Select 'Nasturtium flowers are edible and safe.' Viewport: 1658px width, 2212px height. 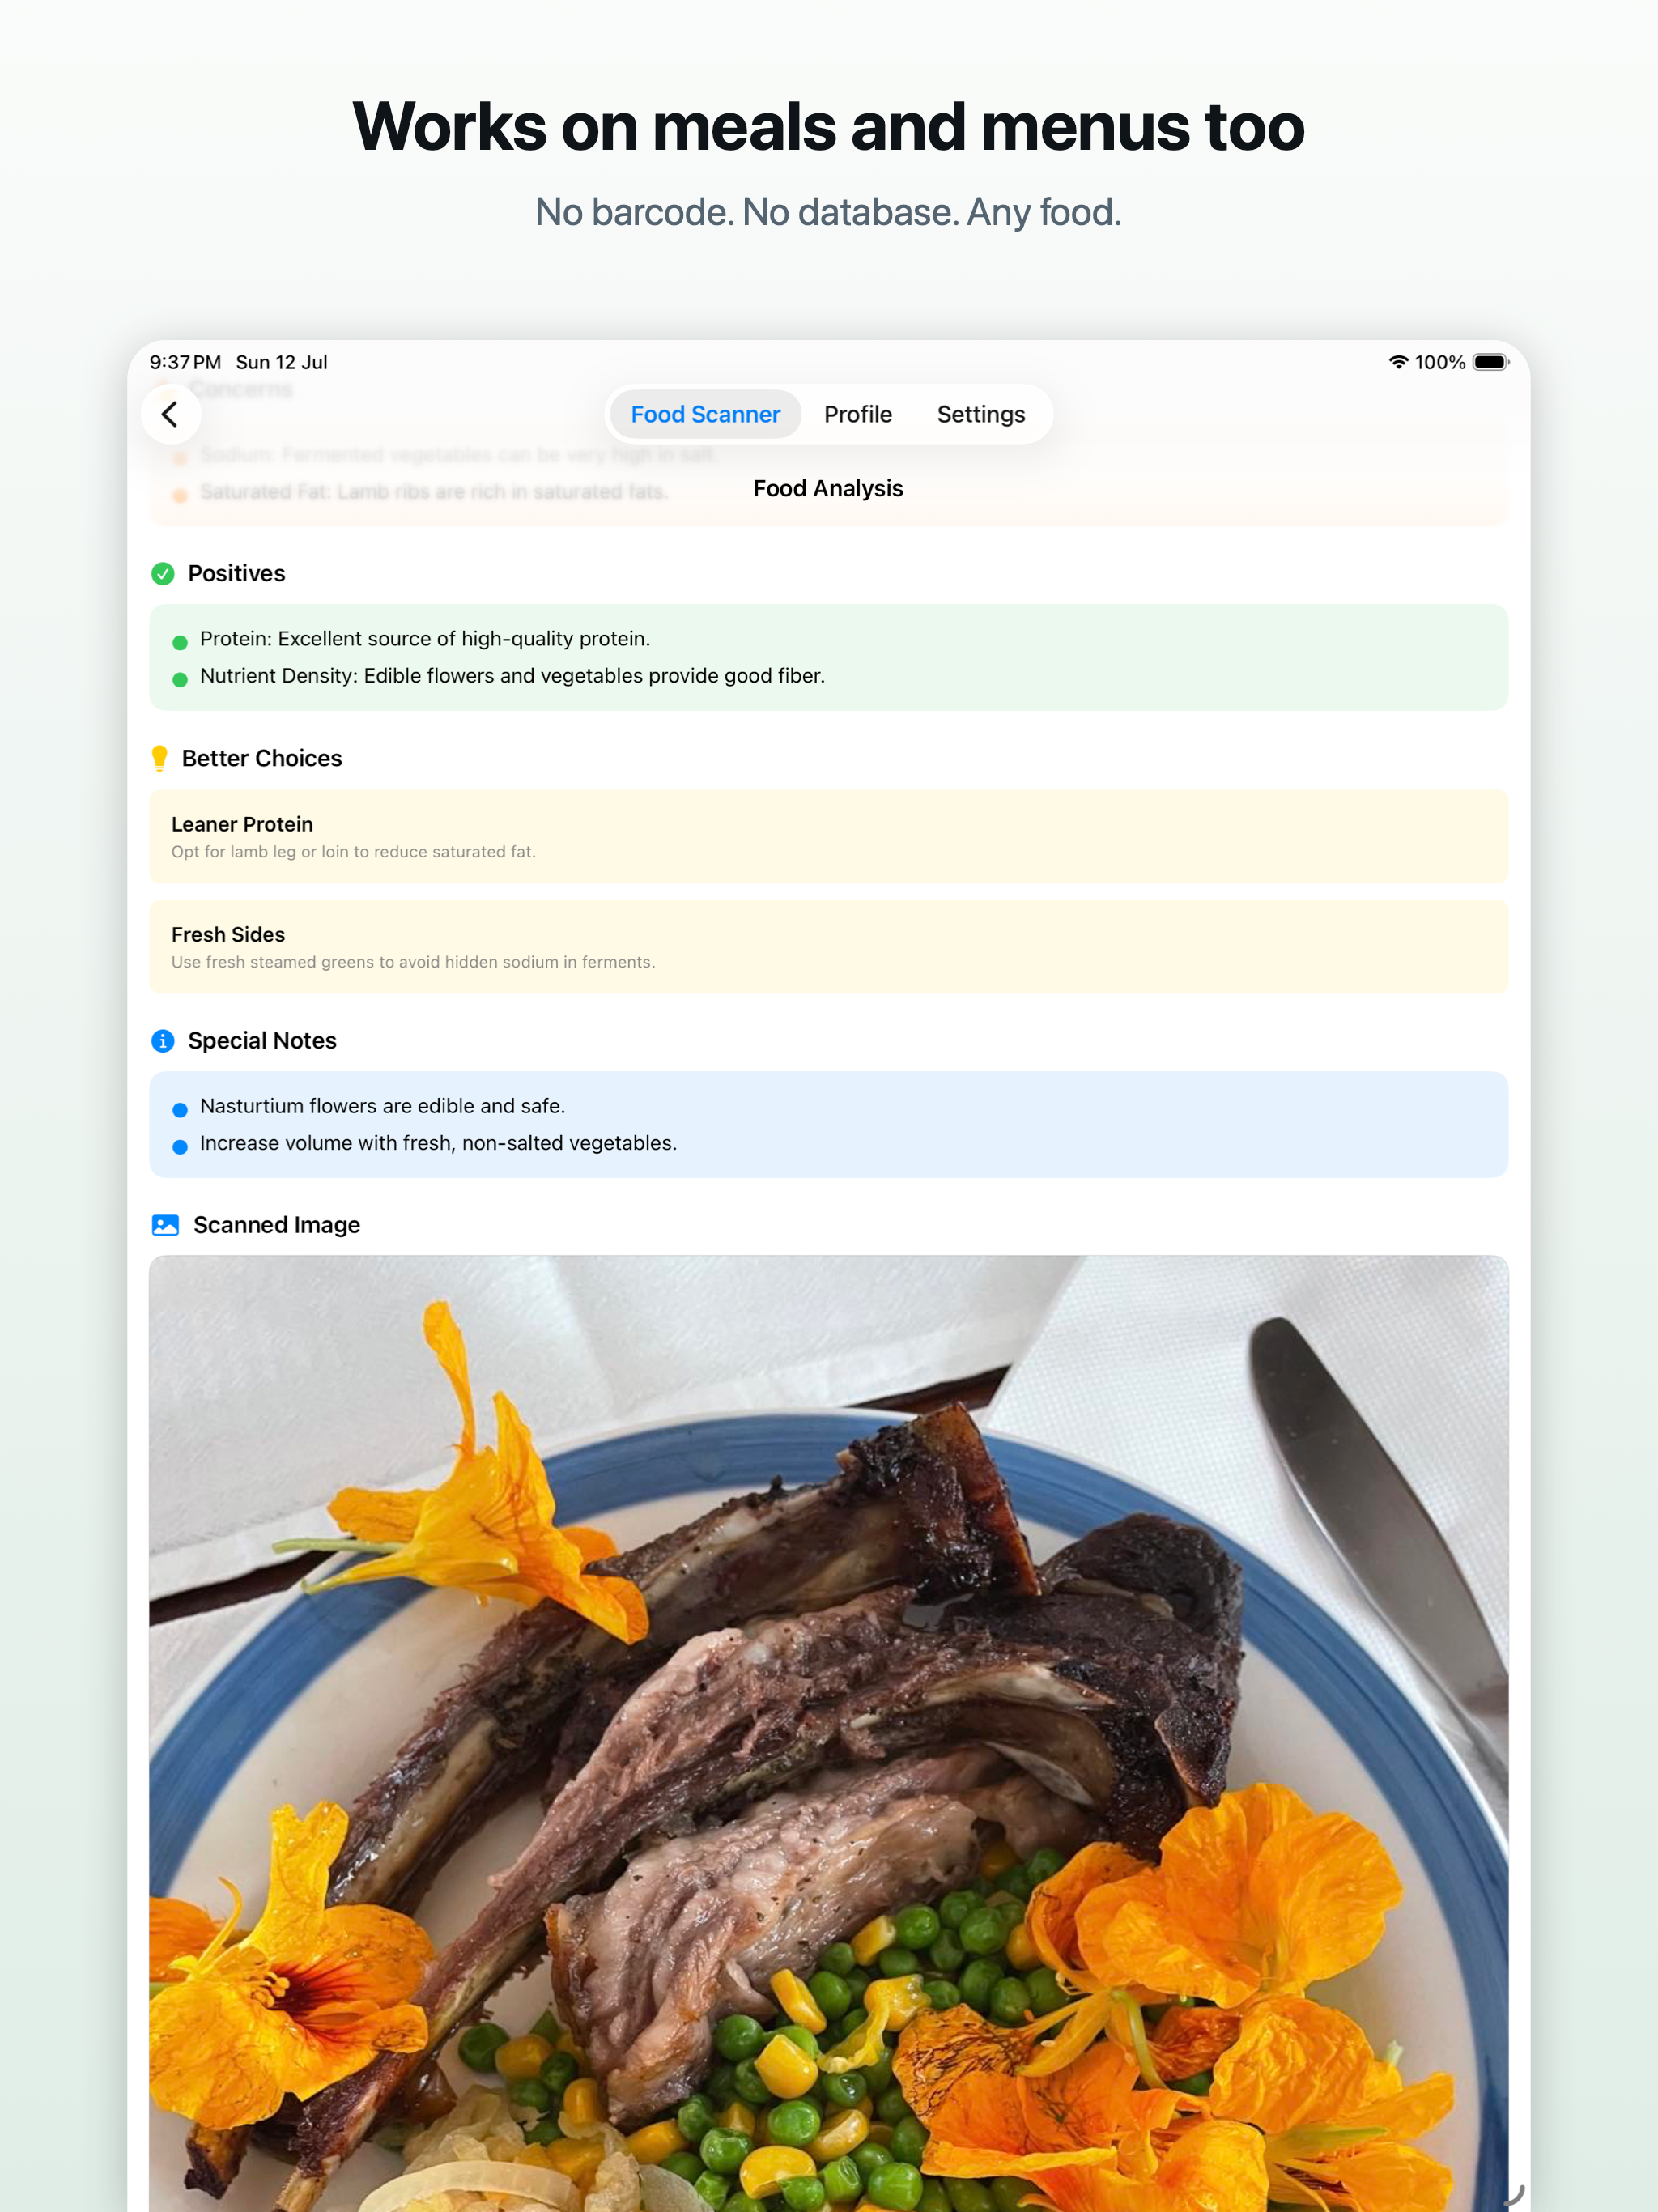tap(383, 1106)
